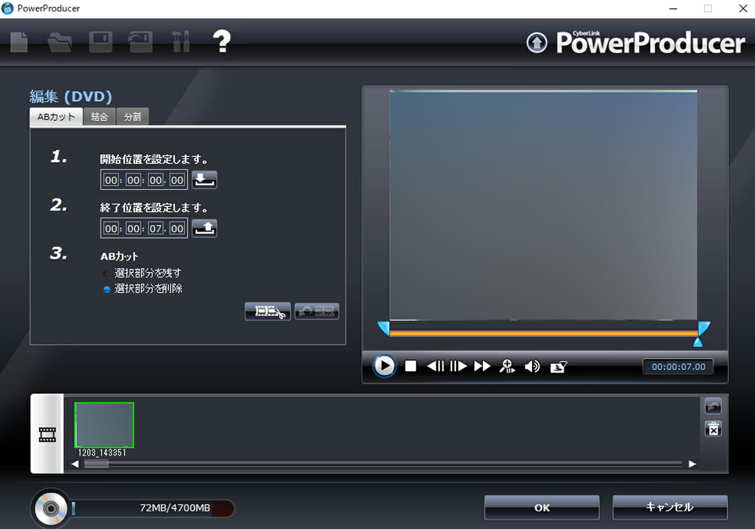The width and height of the screenshot is (755, 529).
Task: Minimize the PowerProducer window
Action: 673,8
